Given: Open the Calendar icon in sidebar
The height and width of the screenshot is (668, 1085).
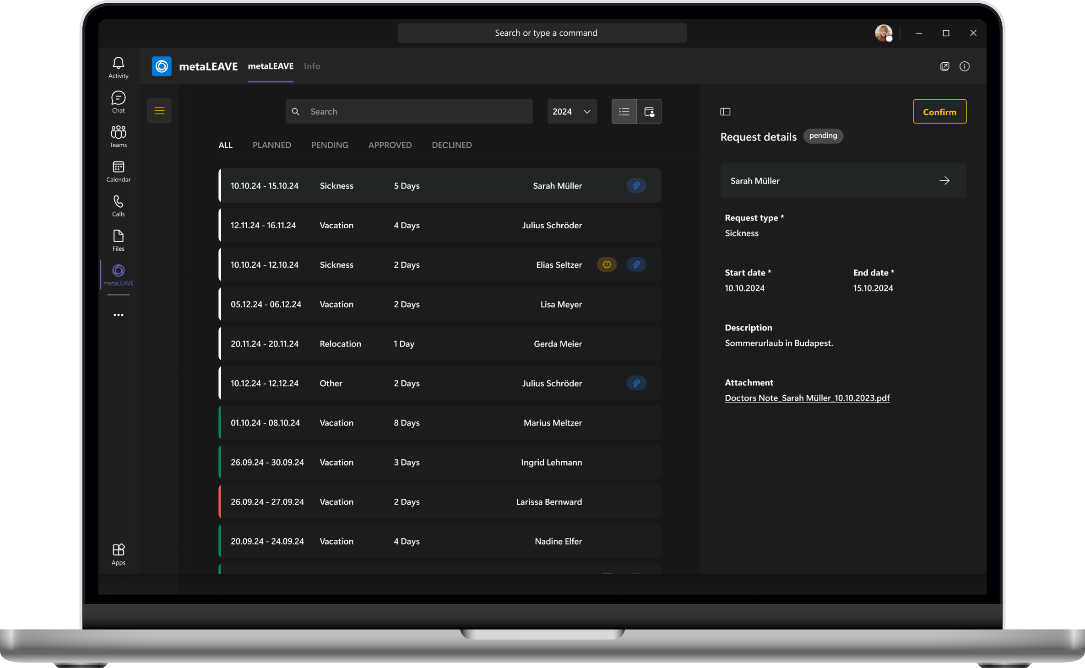Looking at the screenshot, I should [x=118, y=171].
